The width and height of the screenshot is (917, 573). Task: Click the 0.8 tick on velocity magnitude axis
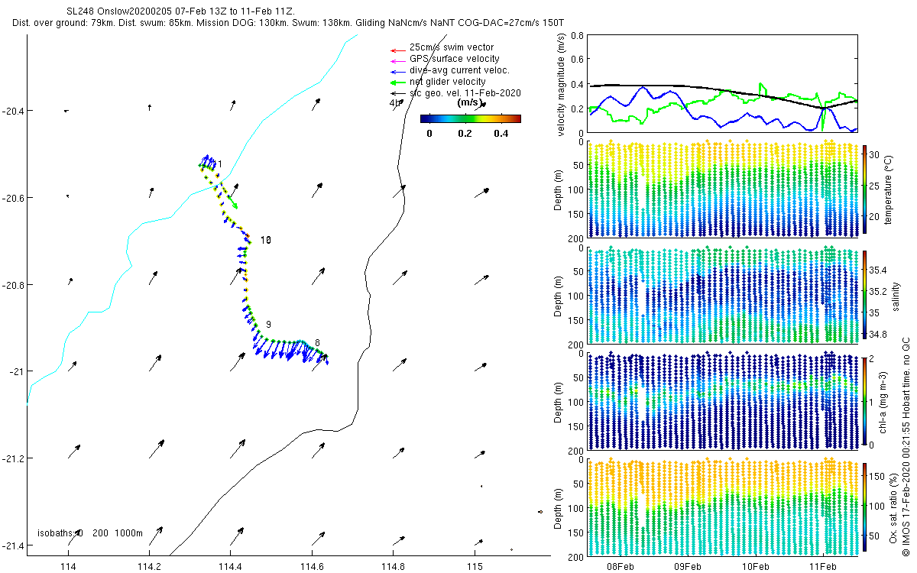pyautogui.click(x=577, y=35)
